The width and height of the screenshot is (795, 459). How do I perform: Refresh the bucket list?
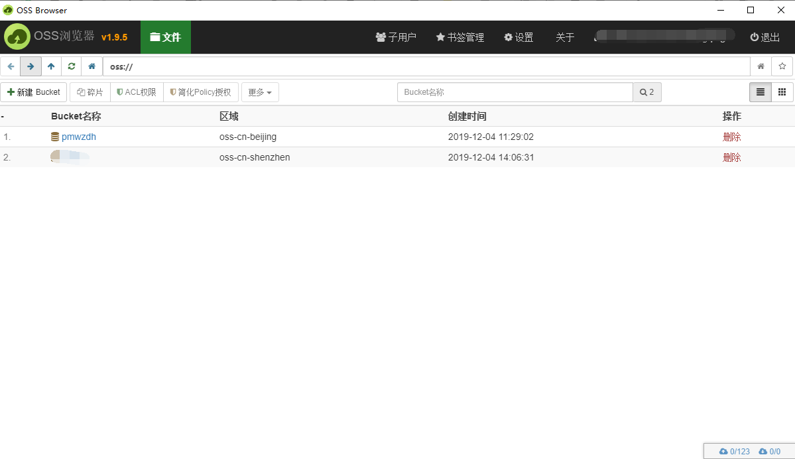pos(72,66)
